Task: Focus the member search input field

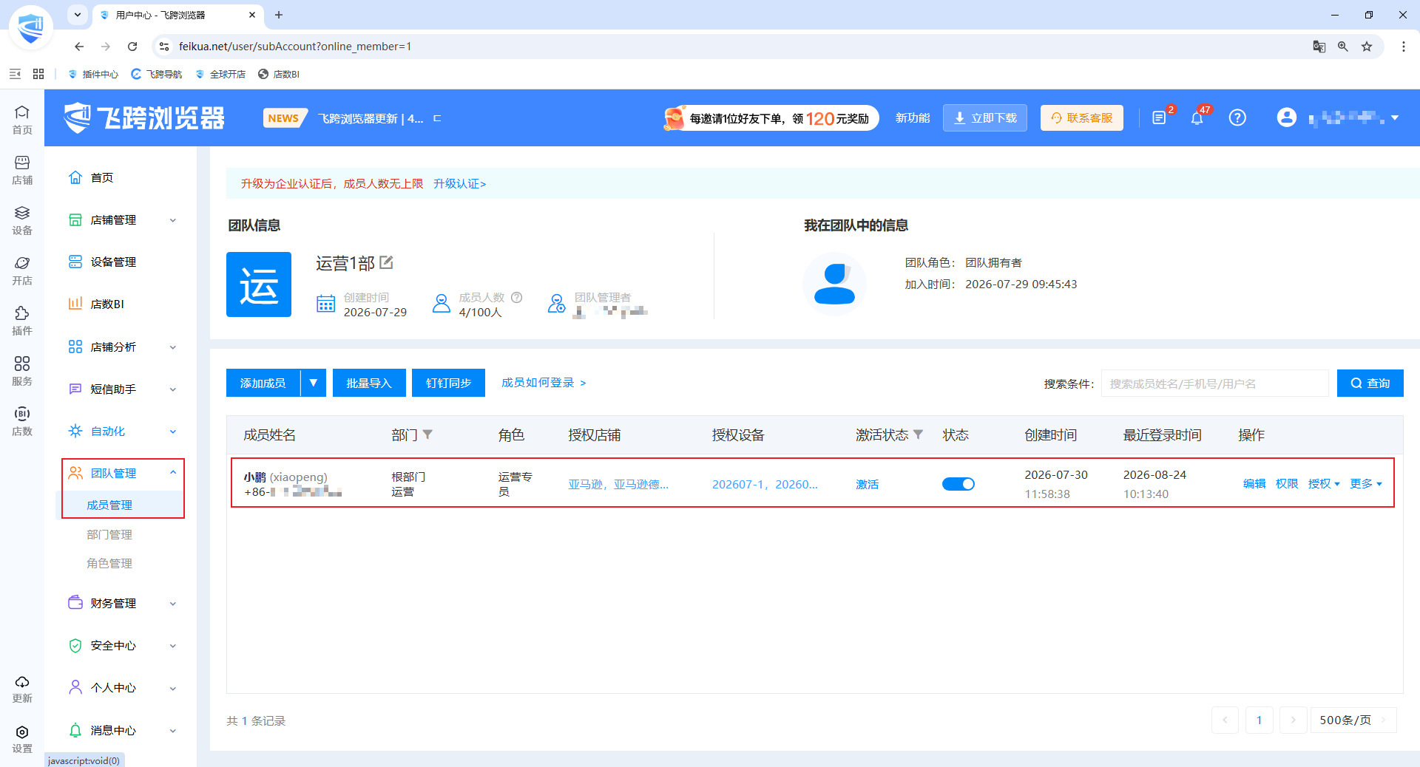Action: (x=1214, y=383)
